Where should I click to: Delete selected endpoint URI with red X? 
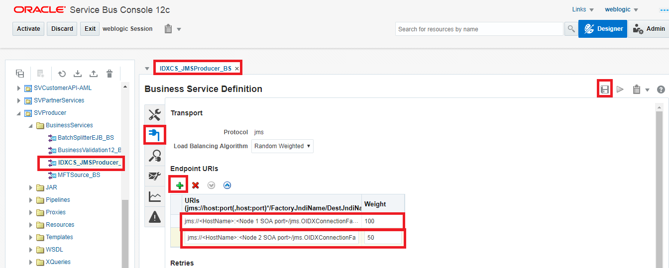click(196, 185)
